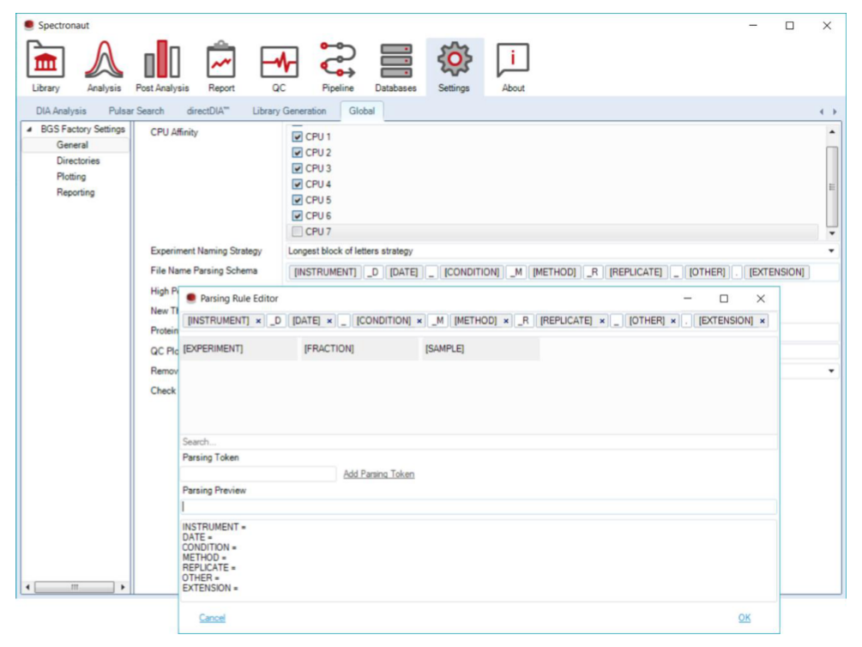This screenshot has width=862, height=647.
Task: Switch to the directDIA tab
Action: coord(208,112)
